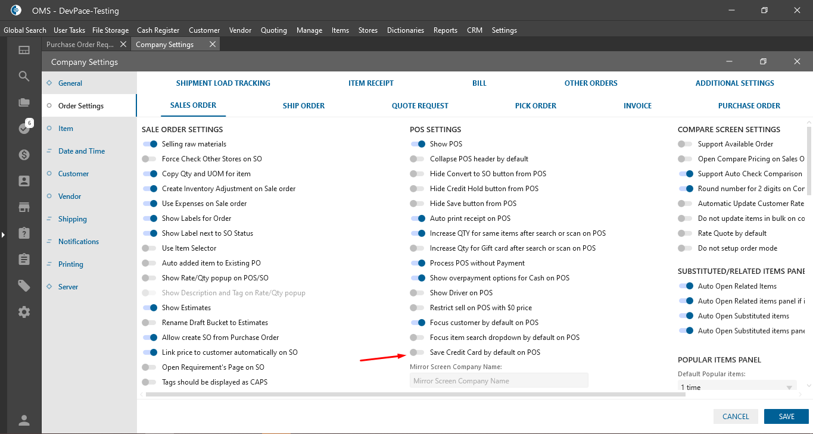Open the CRM menu
813x434 pixels.
[x=475, y=30]
